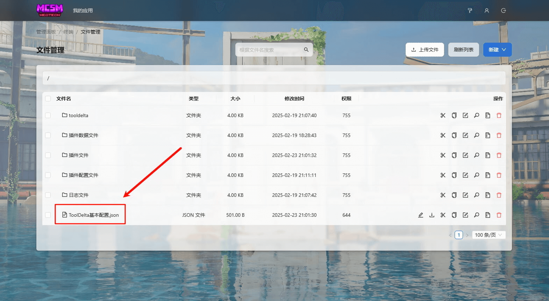
Task: Compress the tooldelta folder to zip
Action: pyautogui.click(x=488, y=115)
